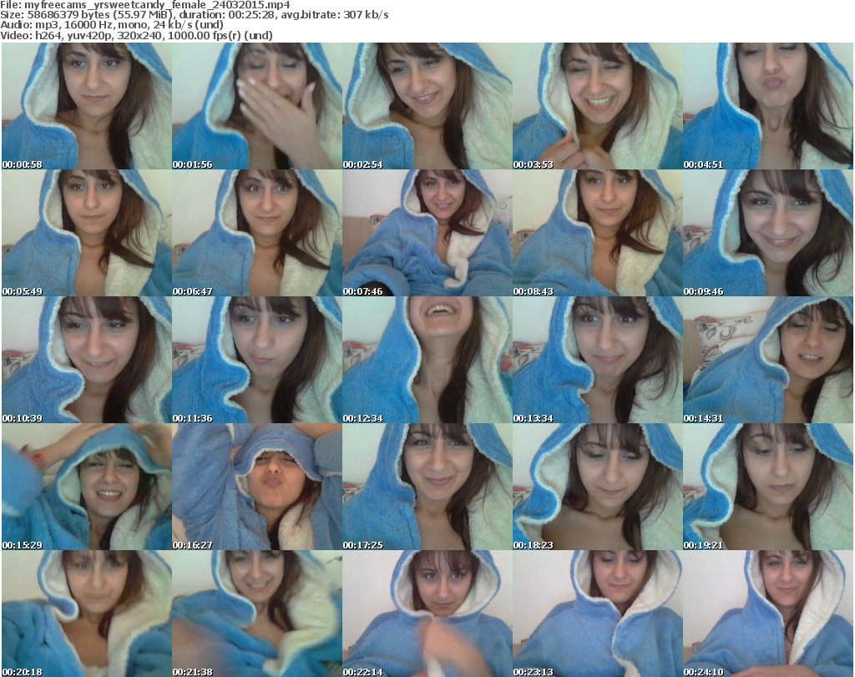Select thumbnail timestamped 00:07:46
The height and width of the screenshot is (677, 855).
[x=427, y=233]
